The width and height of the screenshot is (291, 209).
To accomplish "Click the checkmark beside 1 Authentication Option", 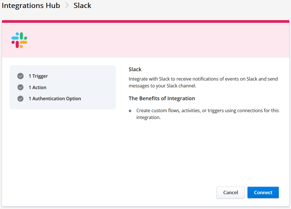I will tap(20, 99).
